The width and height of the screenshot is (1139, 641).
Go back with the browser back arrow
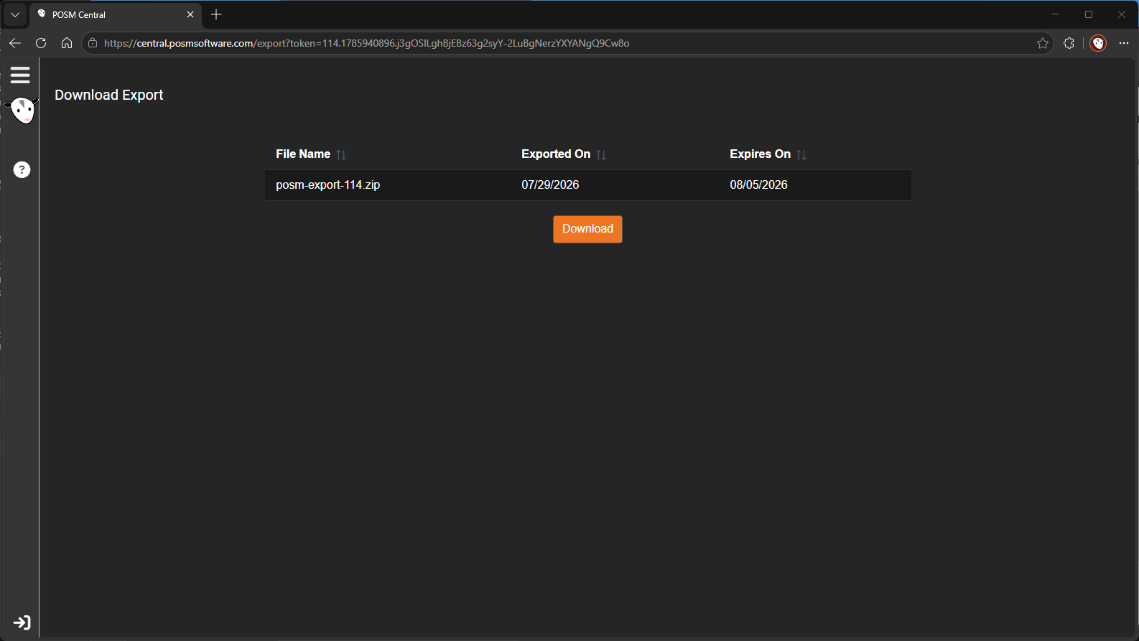click(15, 43)
